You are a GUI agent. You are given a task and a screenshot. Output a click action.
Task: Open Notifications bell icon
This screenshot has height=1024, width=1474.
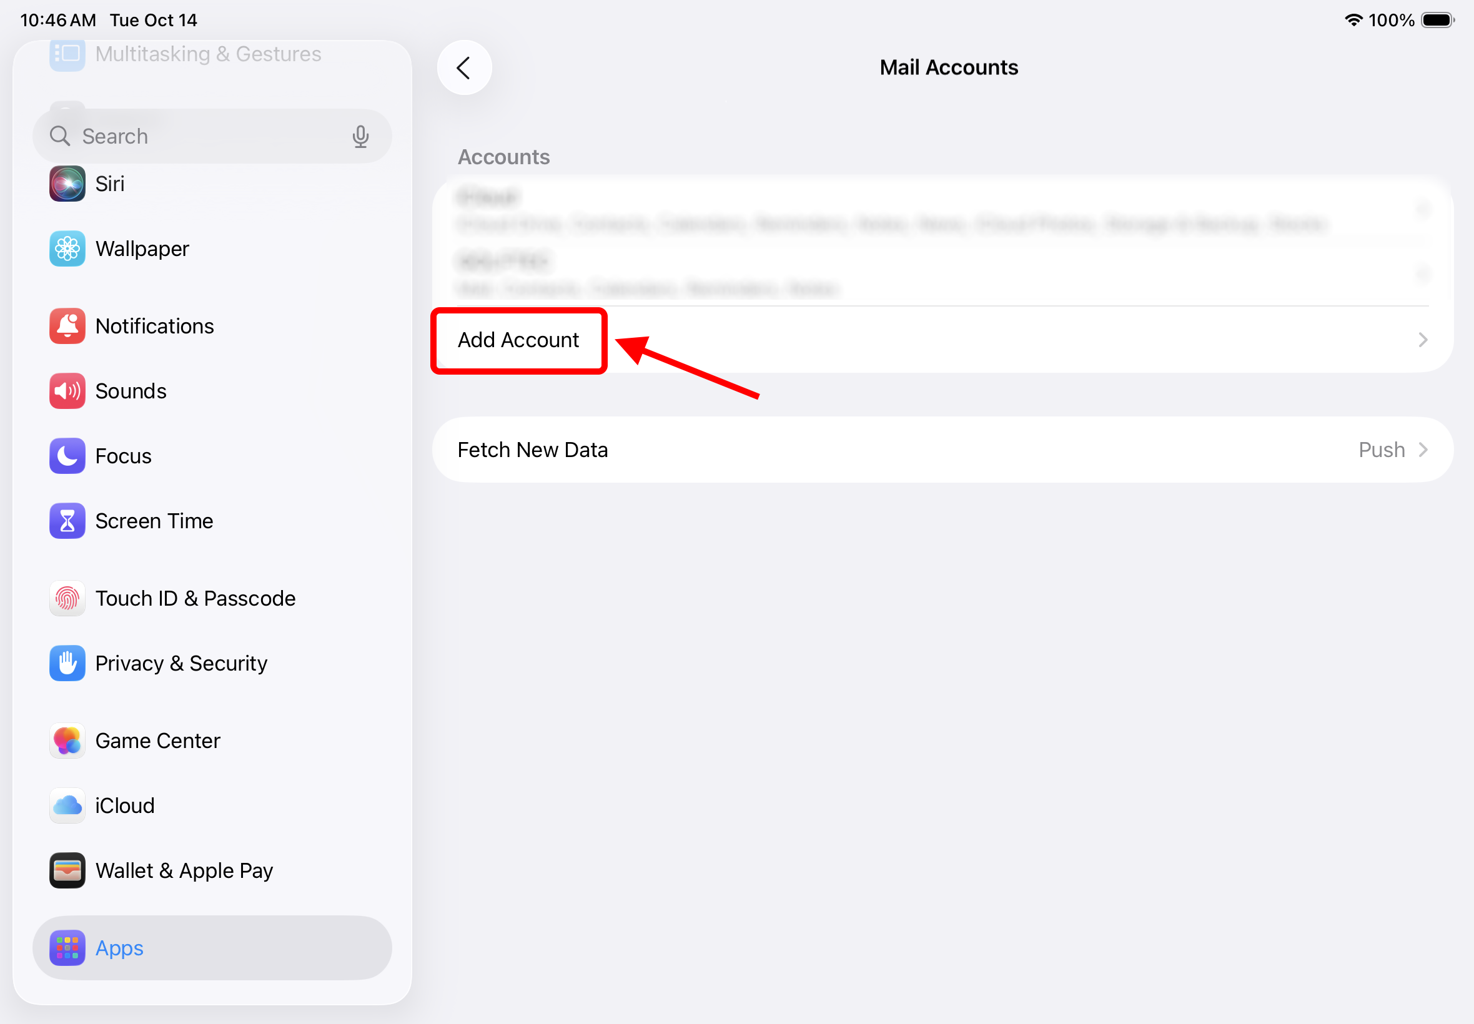coord(67,326)
